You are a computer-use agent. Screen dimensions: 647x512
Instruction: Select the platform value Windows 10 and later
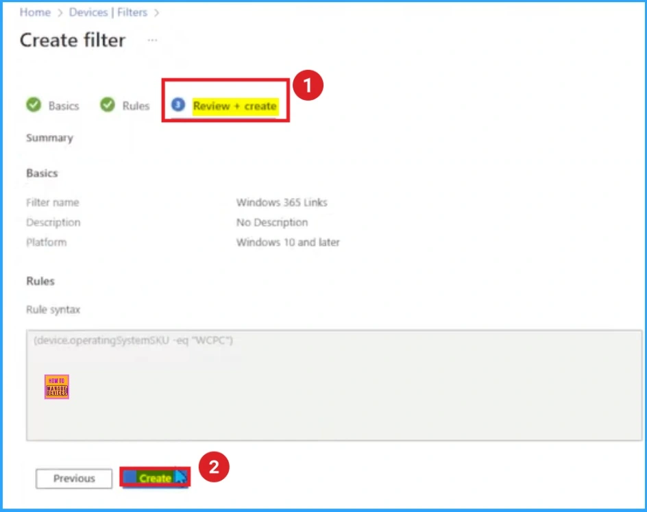click(x=288, y=242)
